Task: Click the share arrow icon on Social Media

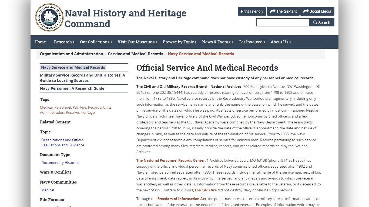Action: pos(306,11)
